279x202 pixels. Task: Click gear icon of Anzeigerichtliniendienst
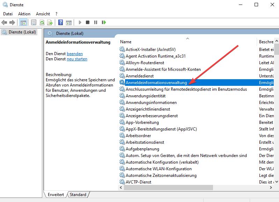point(122,109)
